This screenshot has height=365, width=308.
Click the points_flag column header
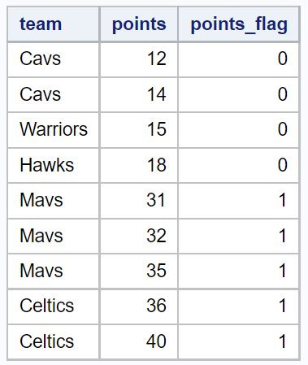(239, 24)
